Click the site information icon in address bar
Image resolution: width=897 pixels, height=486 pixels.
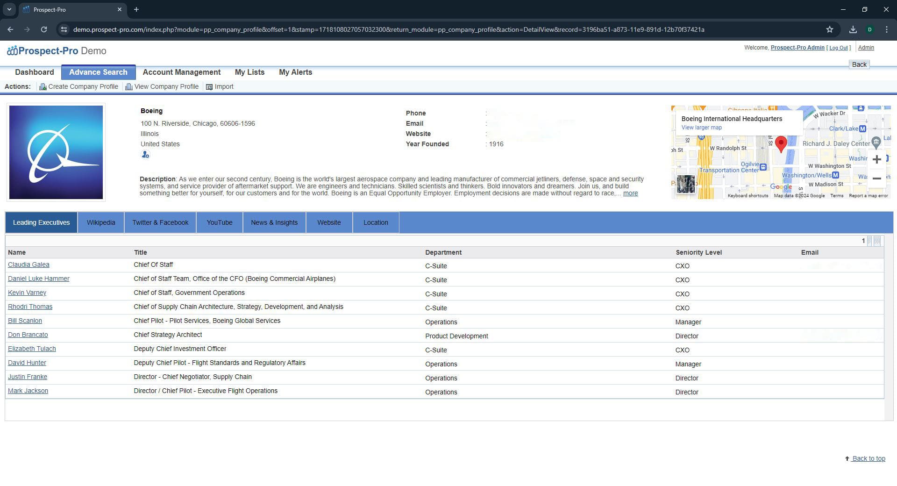[64, 29]
